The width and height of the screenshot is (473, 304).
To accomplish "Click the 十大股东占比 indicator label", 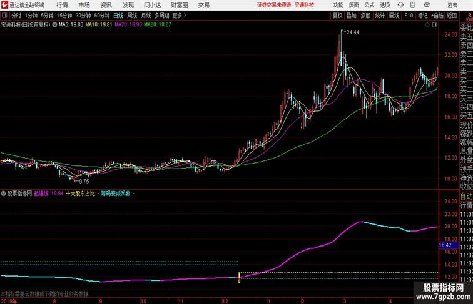I will 81,194.
